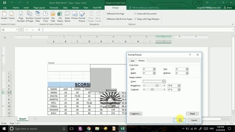Click the Excel icon in the taskbar
Image resolution: width=235 pixels, height=132 pixels.
coord(122,129)
